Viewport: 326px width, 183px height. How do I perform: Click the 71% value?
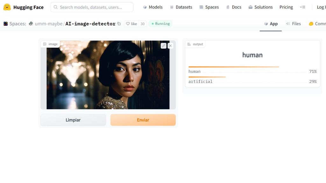[x=313, y=71]
